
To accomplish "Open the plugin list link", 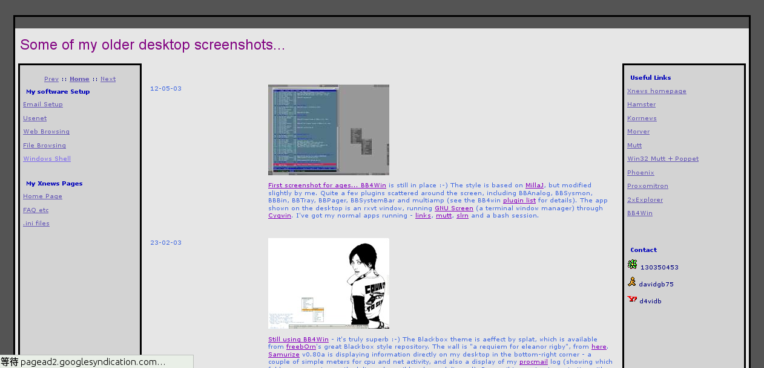I will (519, 201).
